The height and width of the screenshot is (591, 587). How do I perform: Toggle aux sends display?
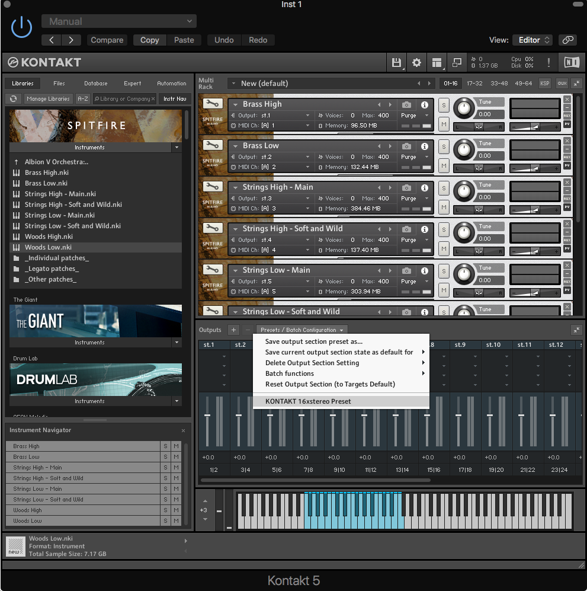pyautogui.click(x=562, y=84)
